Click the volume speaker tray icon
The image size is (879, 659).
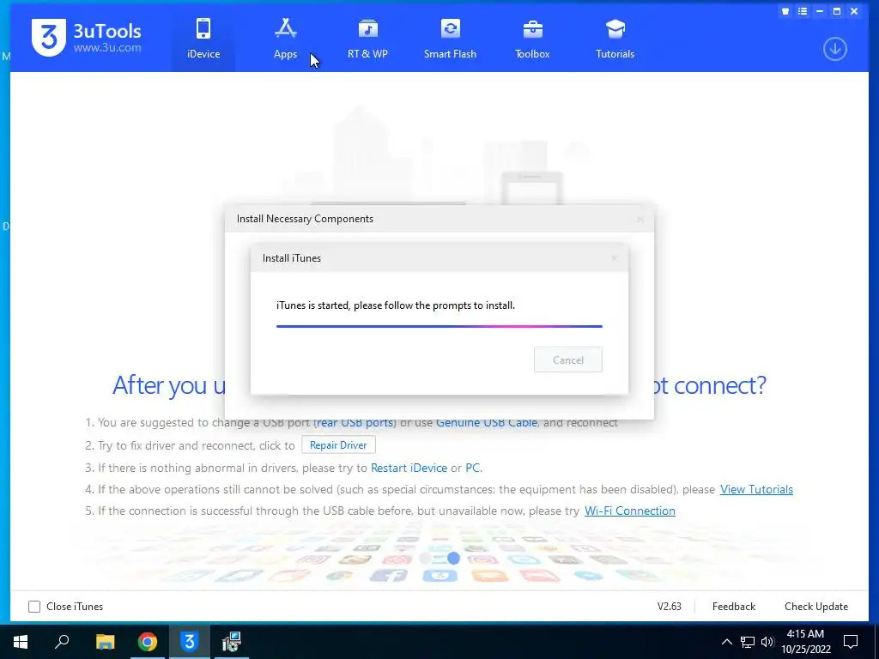coord(767,642)
